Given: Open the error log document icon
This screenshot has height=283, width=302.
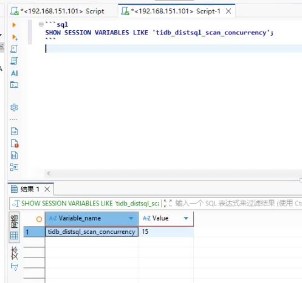Looking at the screenshot, I should click(15, 144).
